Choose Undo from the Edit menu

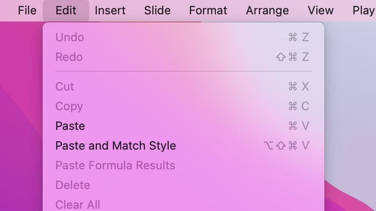(x=184, y=37)
